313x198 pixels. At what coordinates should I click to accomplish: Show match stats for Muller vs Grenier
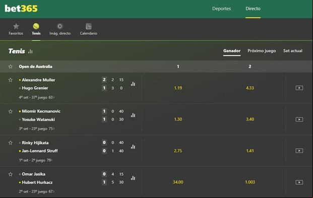pyautogui.click(x=133, y=84)
